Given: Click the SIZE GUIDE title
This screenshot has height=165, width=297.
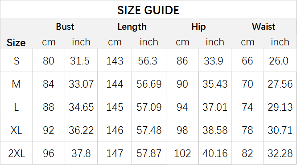Looking at the screenshot, I should pyautogui.click(x=148, y=10).
